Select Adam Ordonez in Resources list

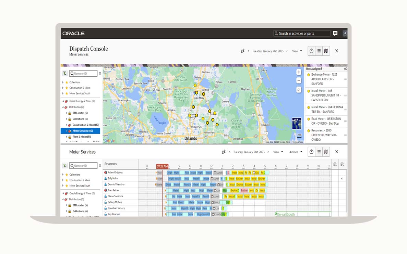tap(115, 173)
